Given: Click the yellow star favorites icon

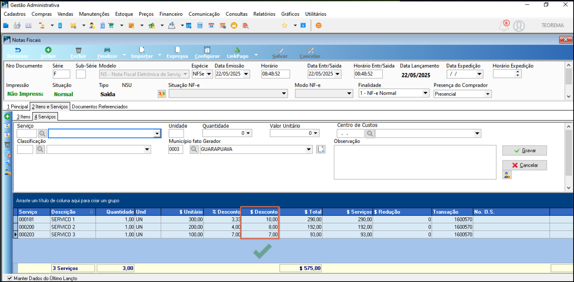Looking at the screenshot, I should coord(284,25).
